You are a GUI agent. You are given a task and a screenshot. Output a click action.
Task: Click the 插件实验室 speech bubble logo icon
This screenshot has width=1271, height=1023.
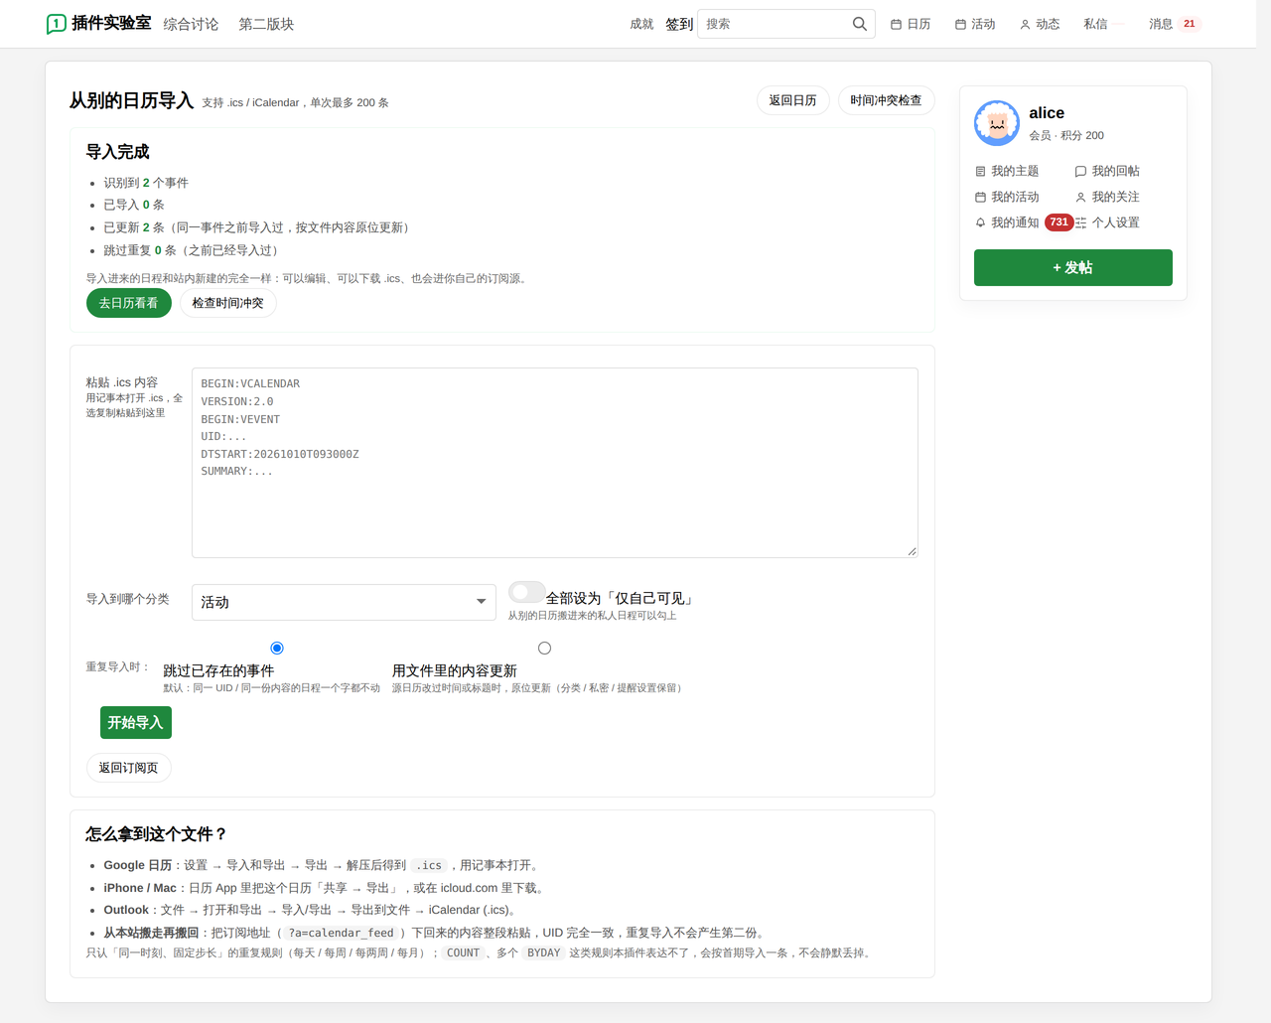click(x=57, y=24)
